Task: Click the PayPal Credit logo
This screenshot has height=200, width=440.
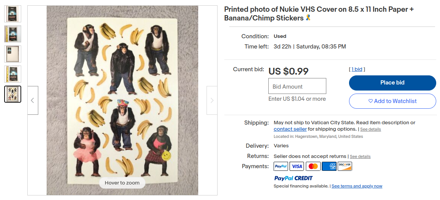Action: (293, 178)
